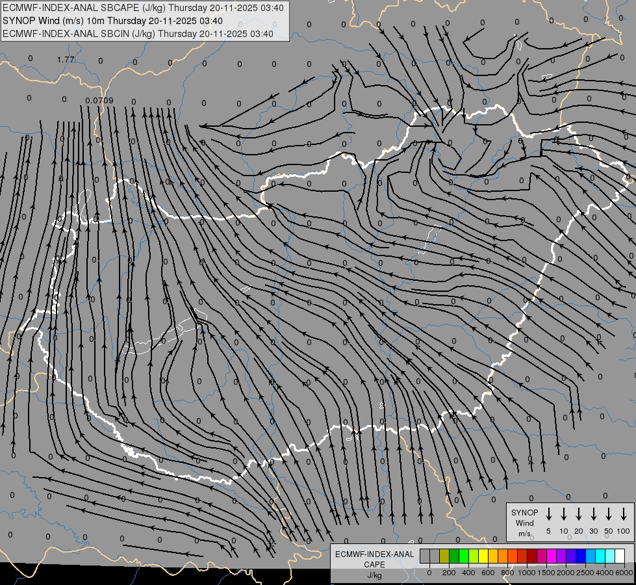The height and width of the screenshot is (585, 636).
Task: Select the cyan CAPE swatch
Action: [600, 556]
